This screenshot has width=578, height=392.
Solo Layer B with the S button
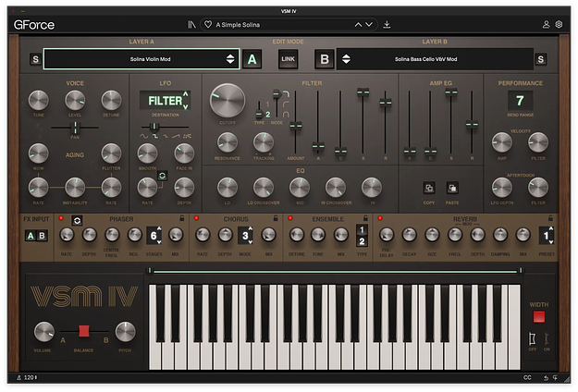point(540,59)
